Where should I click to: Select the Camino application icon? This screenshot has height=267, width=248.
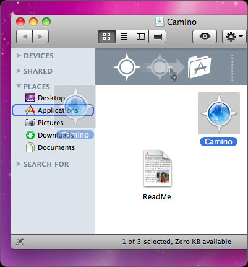(219, 113)
